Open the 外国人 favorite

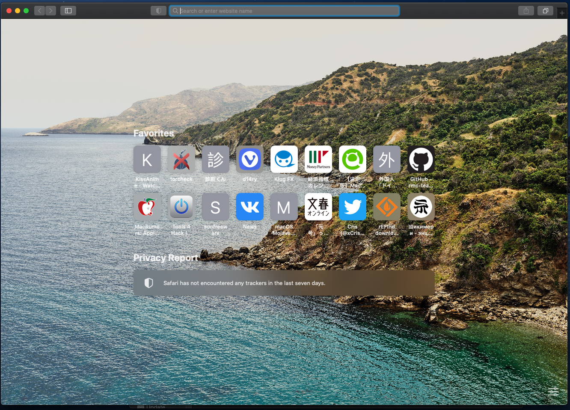click(387, 159)
